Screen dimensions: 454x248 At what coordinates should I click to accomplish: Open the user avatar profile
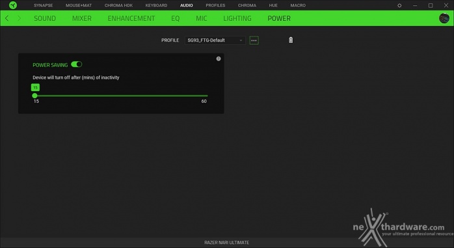pos(444,18)
